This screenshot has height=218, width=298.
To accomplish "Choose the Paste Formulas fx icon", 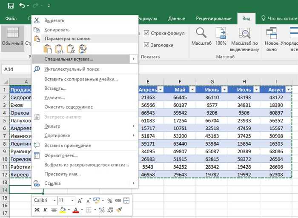I will (71, 49).
